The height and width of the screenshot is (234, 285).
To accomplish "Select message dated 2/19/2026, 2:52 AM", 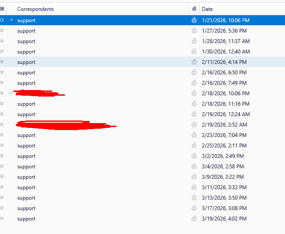I will [142, 125].
